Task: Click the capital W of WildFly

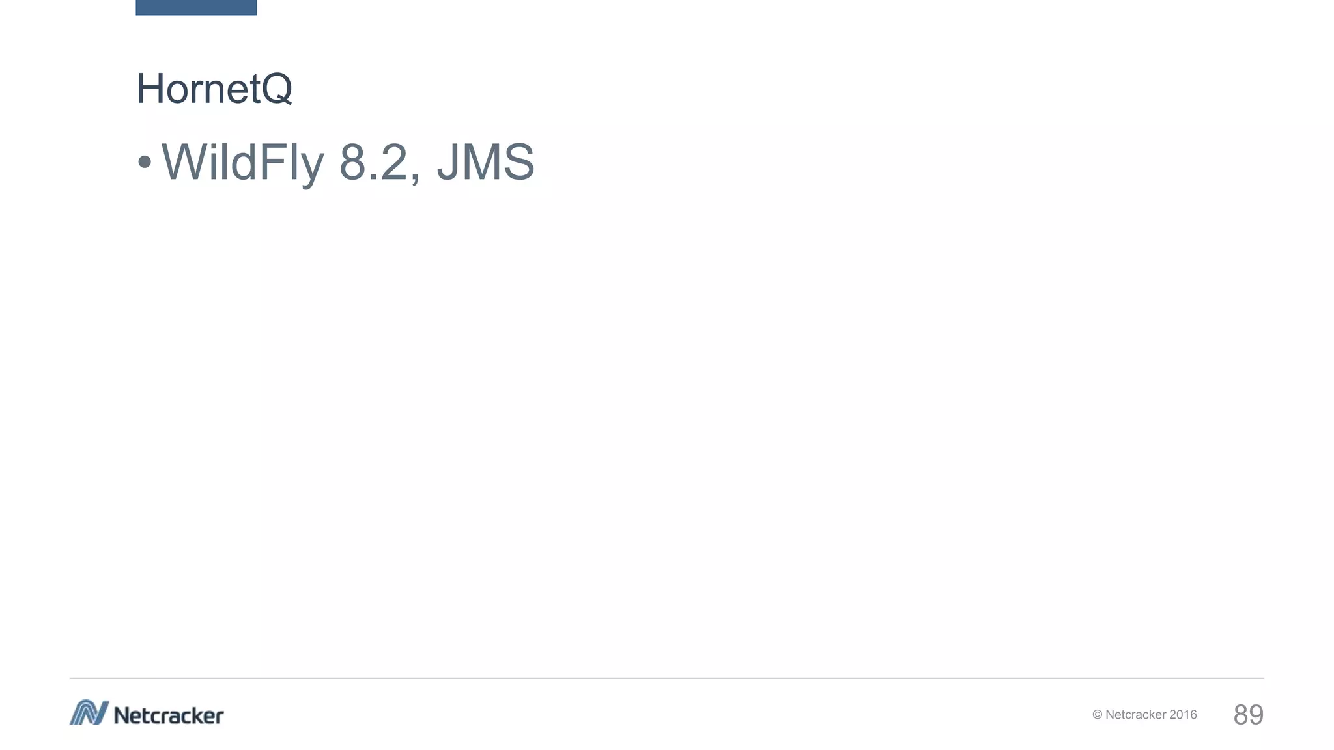Action: 186,161
